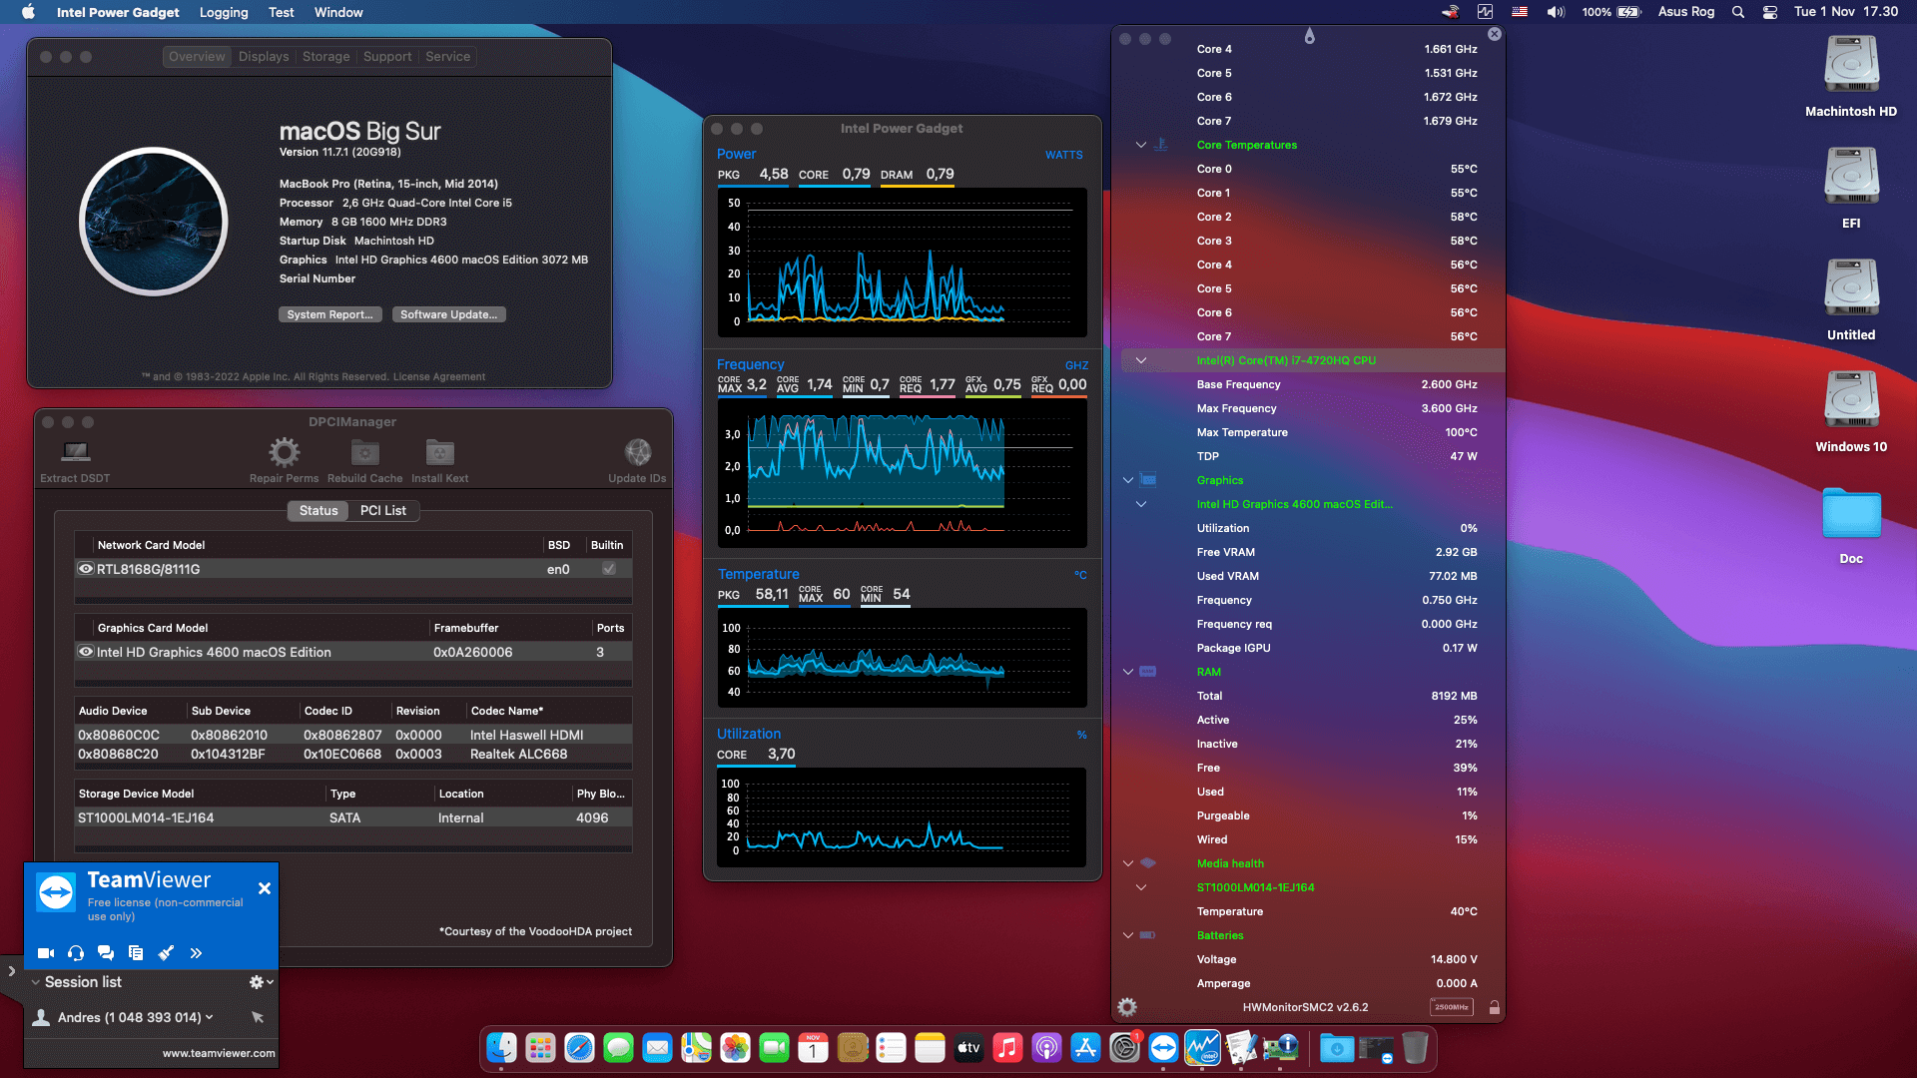Image resolution: width=1917 pixels, height=1078 pixels.
Task: Click Realtek ALC668 audio row
Action: click(353, 755)
